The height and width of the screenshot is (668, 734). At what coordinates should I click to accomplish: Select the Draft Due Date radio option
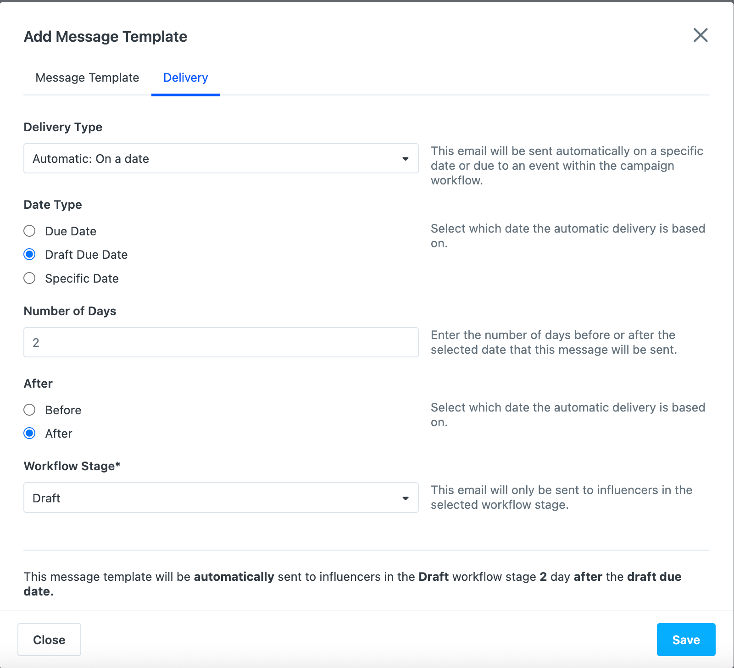coord(30,255)
